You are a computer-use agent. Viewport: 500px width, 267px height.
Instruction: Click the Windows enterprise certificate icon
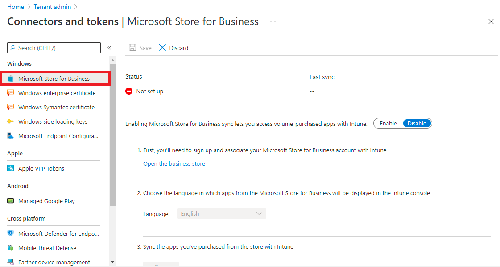click(11, 93)
